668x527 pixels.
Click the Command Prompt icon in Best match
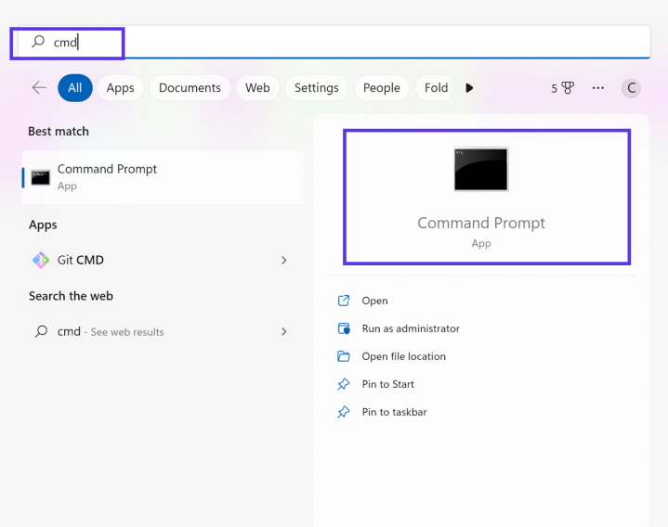pyautogui.click(x=41, y=177)
